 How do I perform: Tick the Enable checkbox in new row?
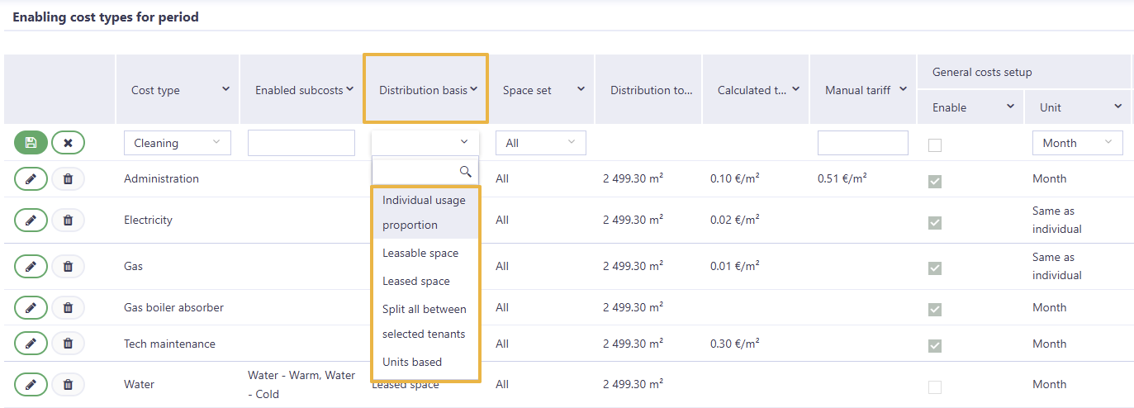coord(935,145)
